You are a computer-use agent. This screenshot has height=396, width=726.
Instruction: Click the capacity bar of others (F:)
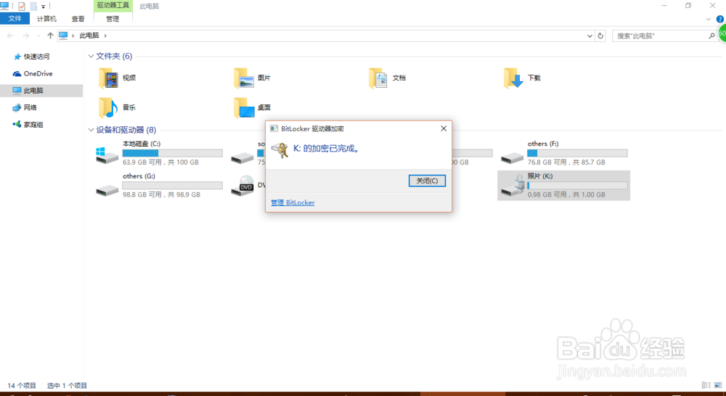[x=577, y=153]
